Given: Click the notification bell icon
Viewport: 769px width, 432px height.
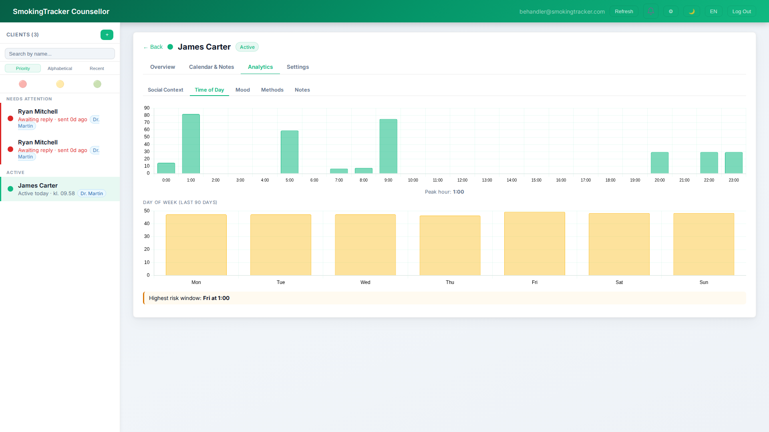Looking at the screenshot, I should click(x=650, y=11).
